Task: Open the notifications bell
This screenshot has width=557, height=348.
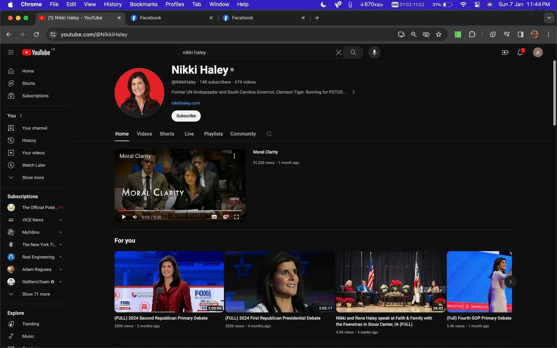Action: (520, 52)
